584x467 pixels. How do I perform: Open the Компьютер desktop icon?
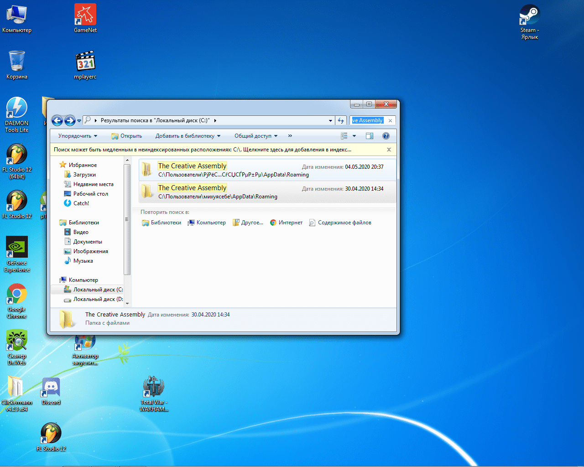17,19
